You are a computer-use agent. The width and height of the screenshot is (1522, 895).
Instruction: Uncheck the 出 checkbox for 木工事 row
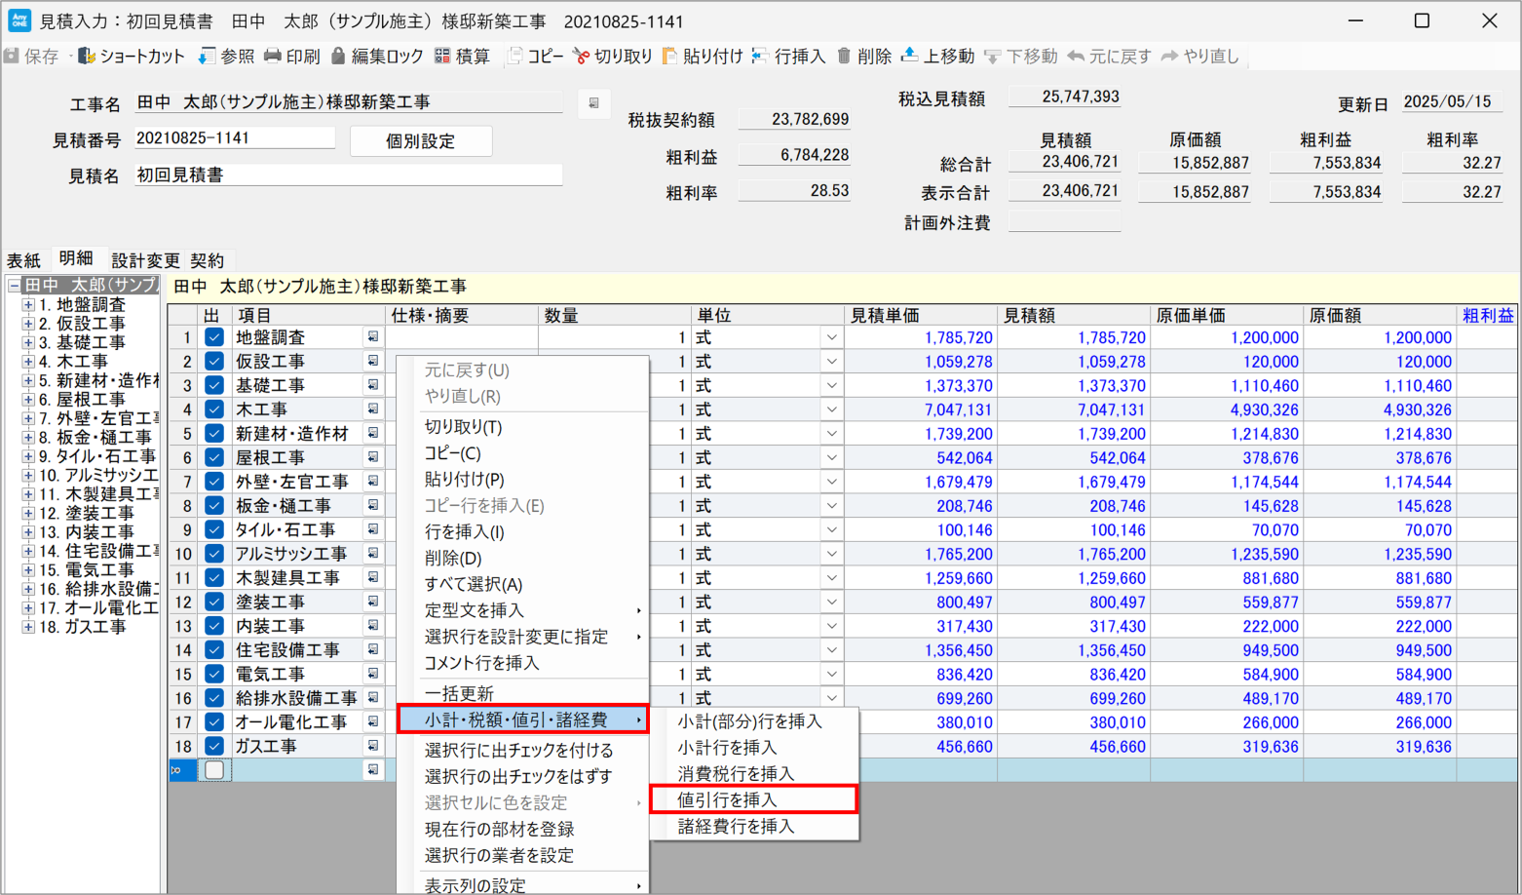(214, 409)
